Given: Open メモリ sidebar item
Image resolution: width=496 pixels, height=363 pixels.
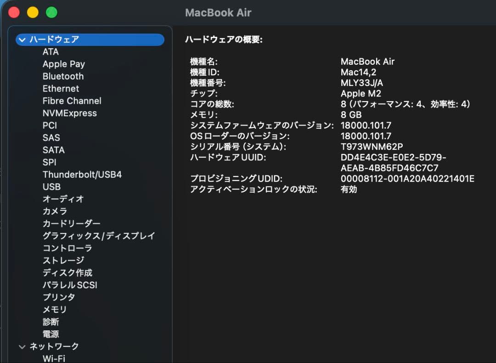Looking at the screenshot, I should pos(55,310).
